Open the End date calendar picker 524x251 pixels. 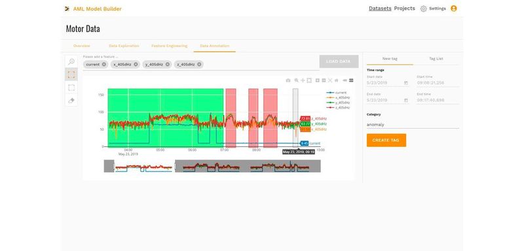click(x=406, y=100)
